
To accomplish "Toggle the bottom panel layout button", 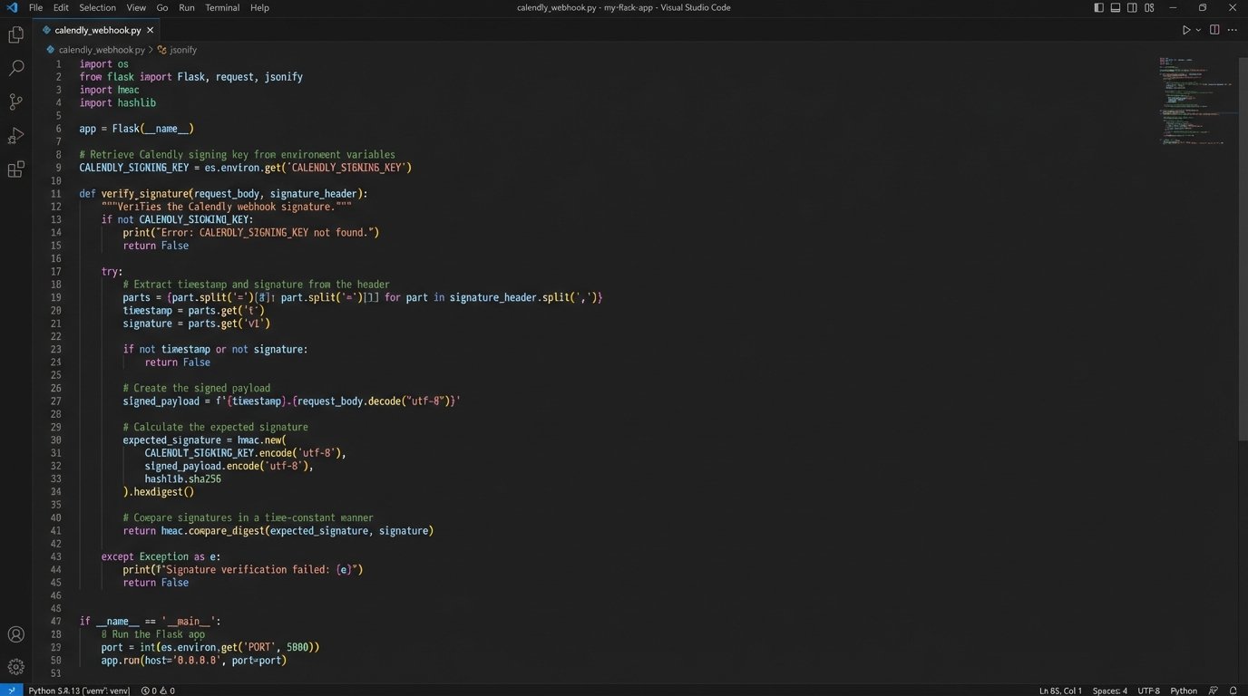I will click(x=1115, y=7).
